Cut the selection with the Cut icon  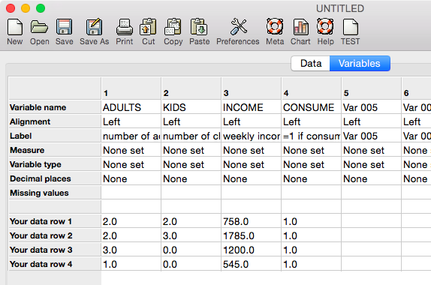click(x=149, y=27)
